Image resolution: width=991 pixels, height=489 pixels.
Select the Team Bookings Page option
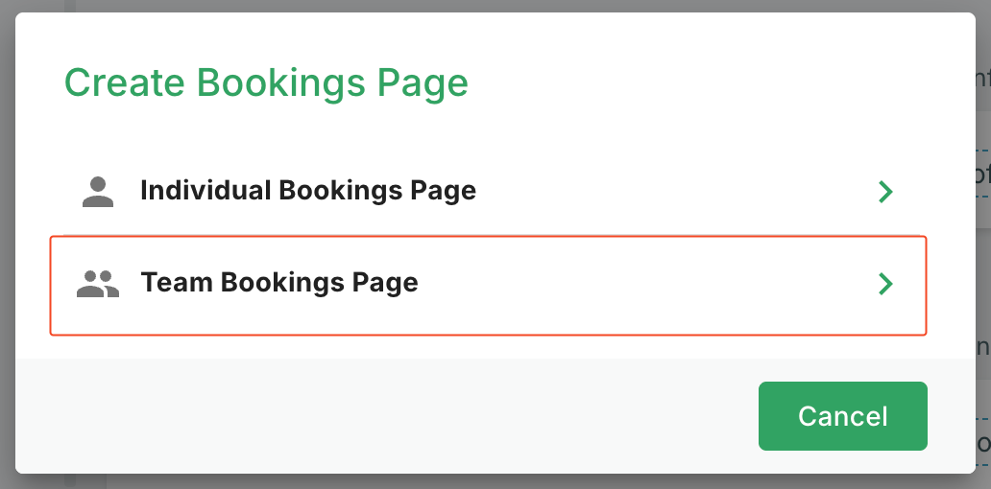tap(278, 283)
